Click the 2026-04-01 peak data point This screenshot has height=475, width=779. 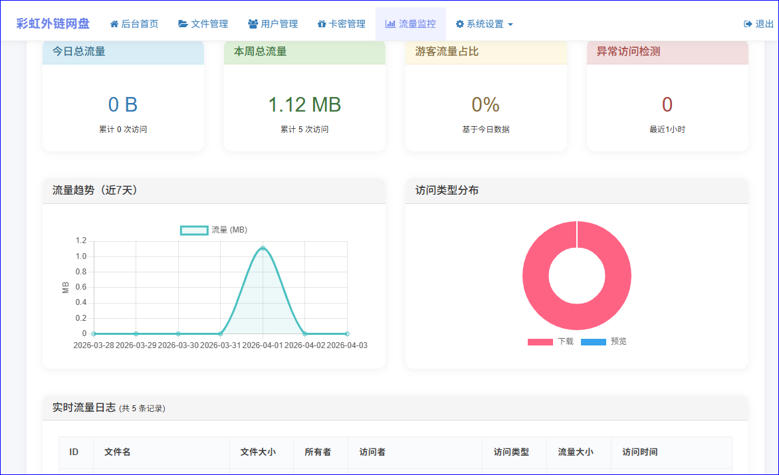click(x=263, y=248)
